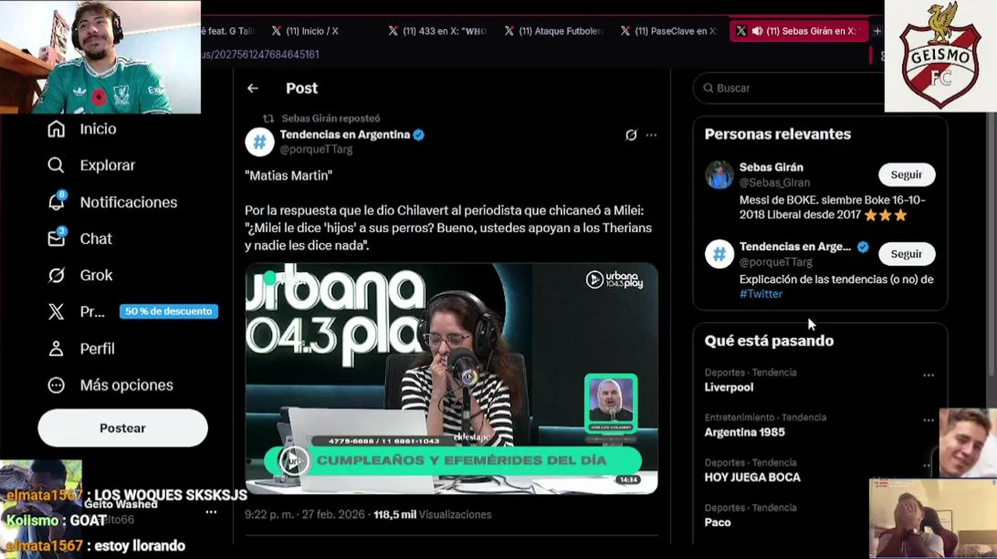
Task: Open the post's three-dot menu
Action: pyautogui.click(x=651, y=135)
